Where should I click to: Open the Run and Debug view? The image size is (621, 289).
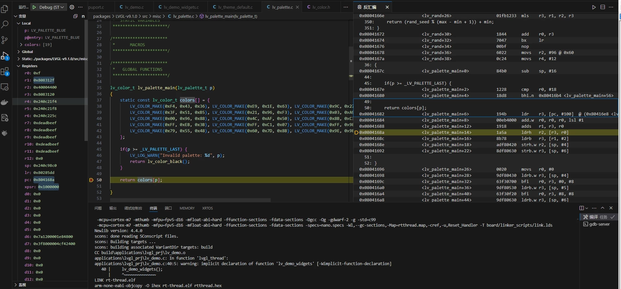pyautogui.click(x=5, y=56)
